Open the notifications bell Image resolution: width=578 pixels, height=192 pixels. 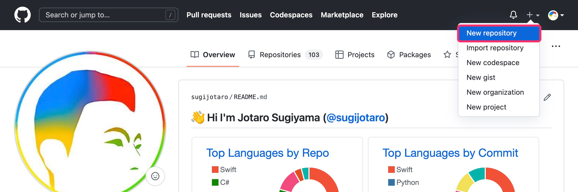tap(513, 15)
